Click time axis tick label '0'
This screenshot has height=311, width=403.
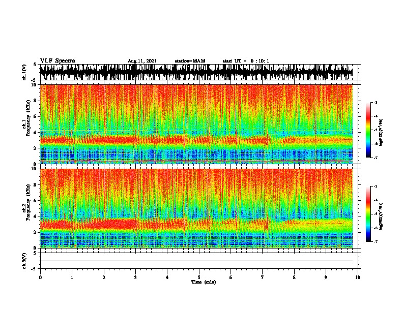click(x=40, y=277)
